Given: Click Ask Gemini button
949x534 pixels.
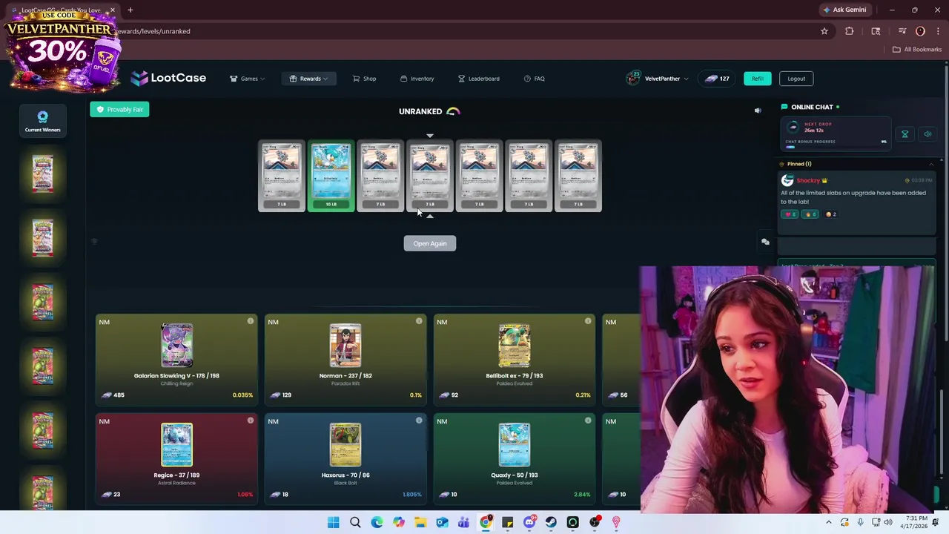Looking at the screenshot, I should click(x=844, y=10).
